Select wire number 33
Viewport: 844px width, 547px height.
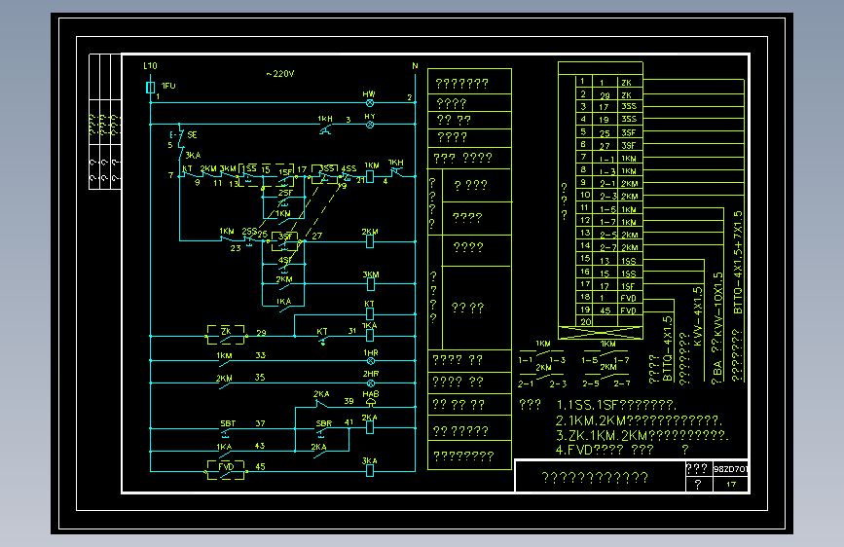(x=261, y=355)
